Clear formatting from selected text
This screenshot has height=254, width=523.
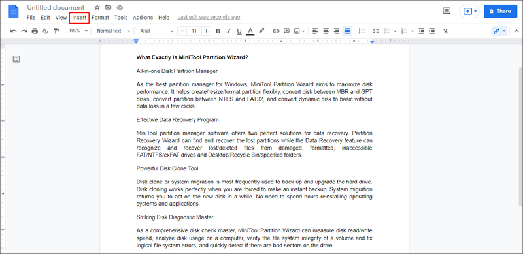point(446,31)
